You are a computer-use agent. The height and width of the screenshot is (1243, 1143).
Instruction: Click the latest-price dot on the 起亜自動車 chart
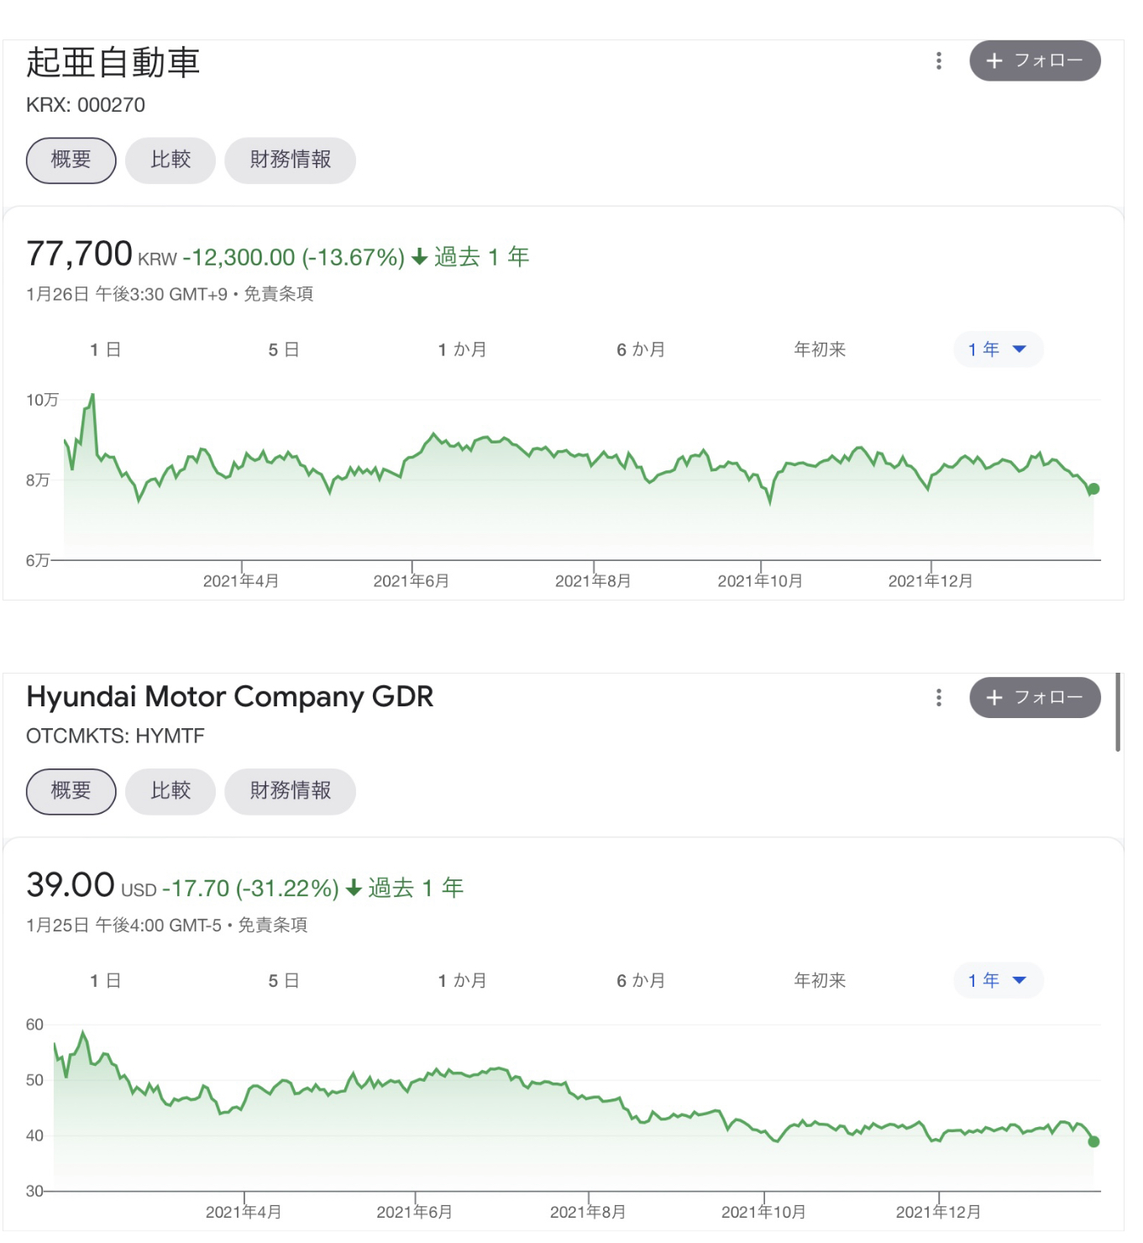coord(1093,489)
